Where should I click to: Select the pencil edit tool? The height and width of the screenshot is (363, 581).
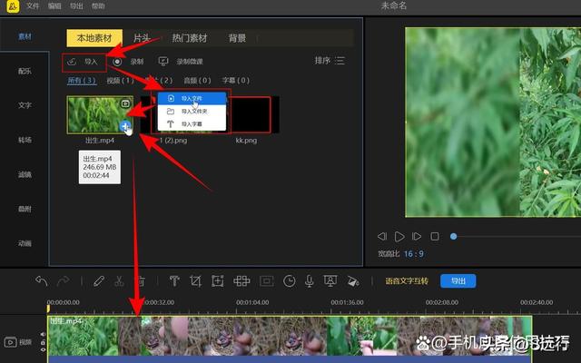click(99, 281)
